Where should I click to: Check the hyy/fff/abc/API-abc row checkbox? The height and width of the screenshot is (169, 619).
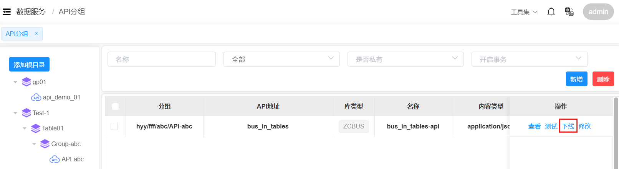(114, 126)
